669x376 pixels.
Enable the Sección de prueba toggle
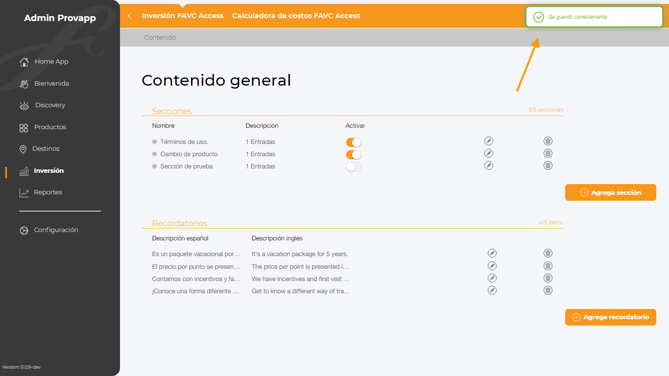pos(354,167)
